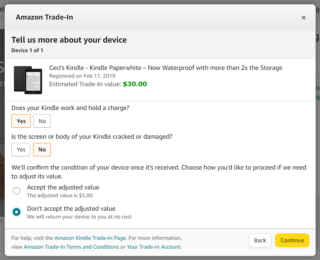Click the Ceci's Kindle device title

(166, 68)
